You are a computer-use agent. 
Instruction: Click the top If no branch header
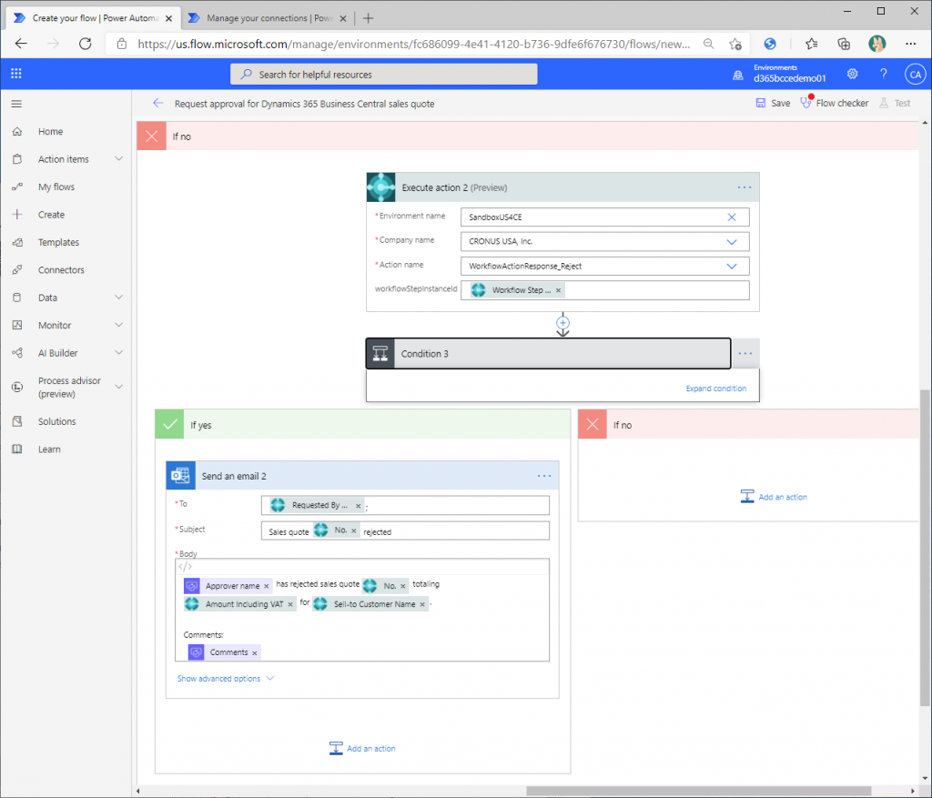[x=529, y=136]
